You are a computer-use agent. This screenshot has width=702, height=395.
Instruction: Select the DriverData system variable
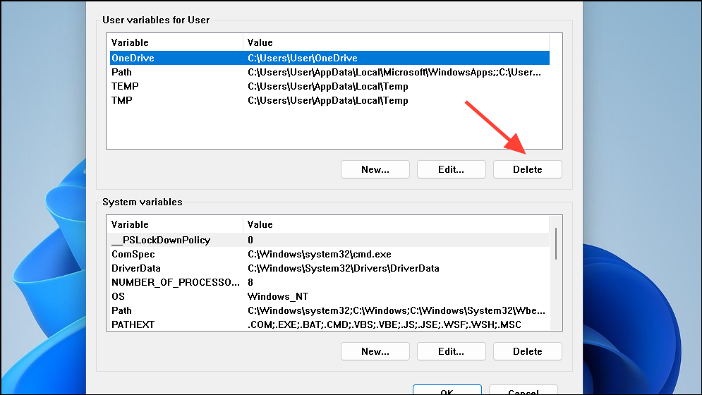click(329, 268)
